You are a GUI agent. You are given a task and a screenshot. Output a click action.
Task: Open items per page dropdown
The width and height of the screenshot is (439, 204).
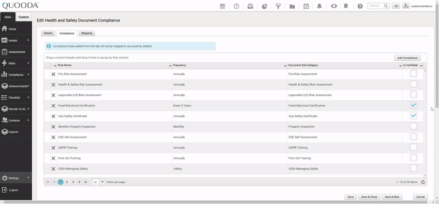(103, 182)
